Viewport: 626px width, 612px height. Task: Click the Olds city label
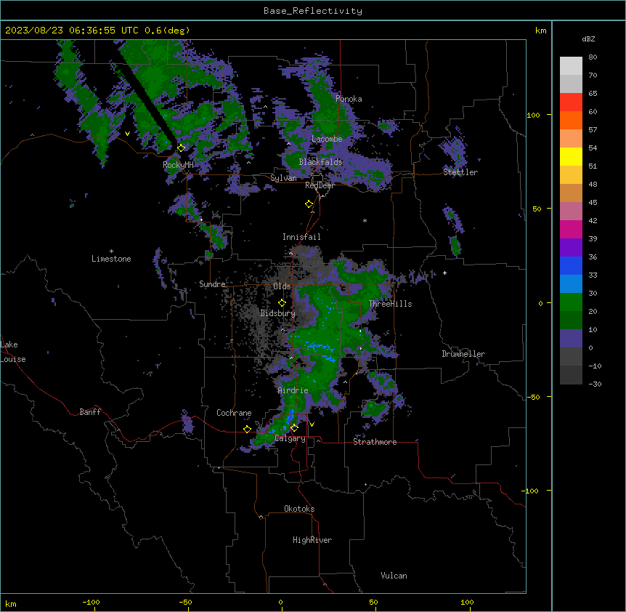click(x=282, y=286)
